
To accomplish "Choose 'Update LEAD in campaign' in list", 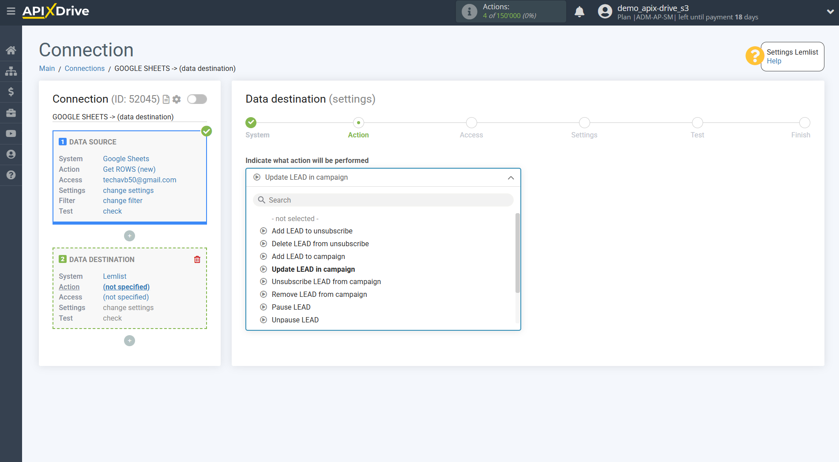I will pos(313,269).
